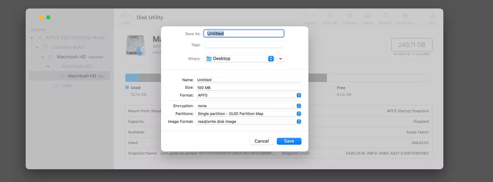Collapse the APPLE SSD Media tree row
This screenshot has height=182, width=493.
coord(32,38)
